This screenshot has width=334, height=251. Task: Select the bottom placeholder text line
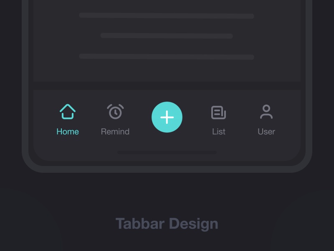167,56
